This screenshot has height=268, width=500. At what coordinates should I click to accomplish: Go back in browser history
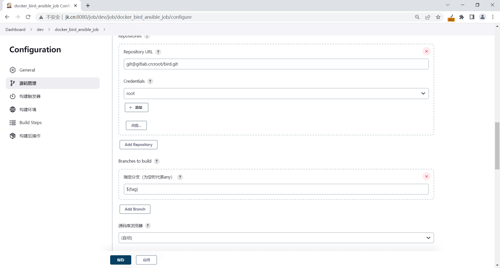coord(7,17)
